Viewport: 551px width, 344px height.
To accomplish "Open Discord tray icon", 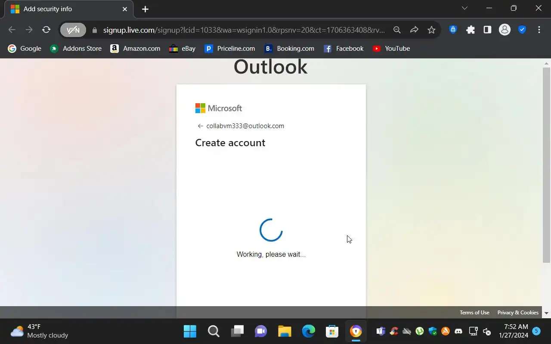I will coord(458,331).
